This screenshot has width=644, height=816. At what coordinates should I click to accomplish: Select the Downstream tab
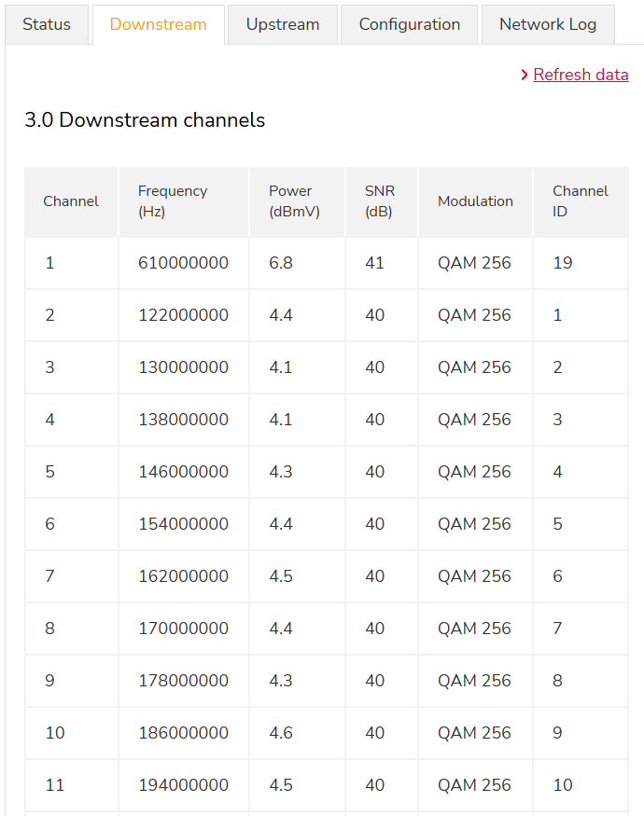[x=158, y=25]
